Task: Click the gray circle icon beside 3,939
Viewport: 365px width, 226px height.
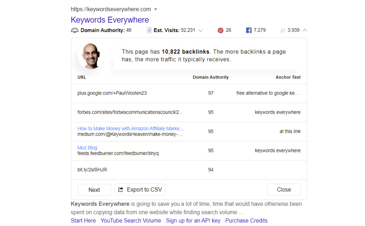Action: click(283, 30)
